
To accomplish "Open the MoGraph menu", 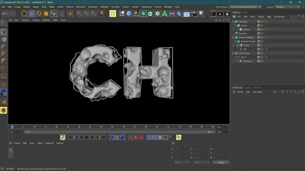I will pos(81,7).
